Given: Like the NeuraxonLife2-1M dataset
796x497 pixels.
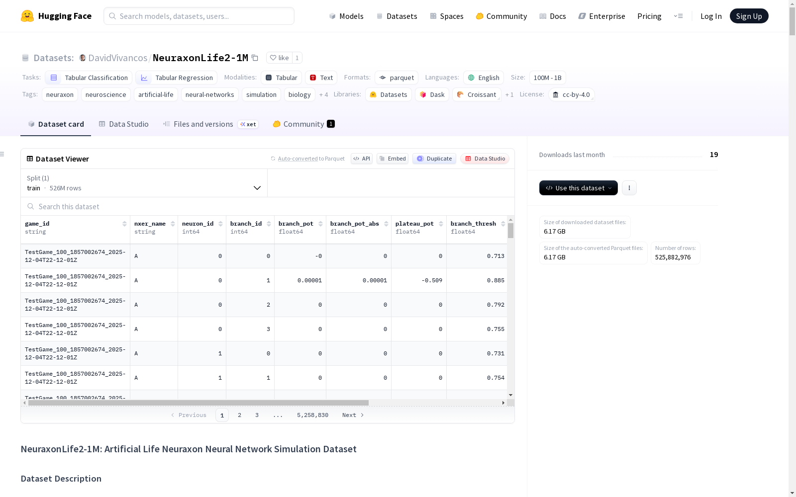Looking at the screenshot, I should [x=279, y=58].
